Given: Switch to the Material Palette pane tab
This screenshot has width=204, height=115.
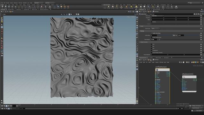Looking at the screenshot, I should (158, 57).
